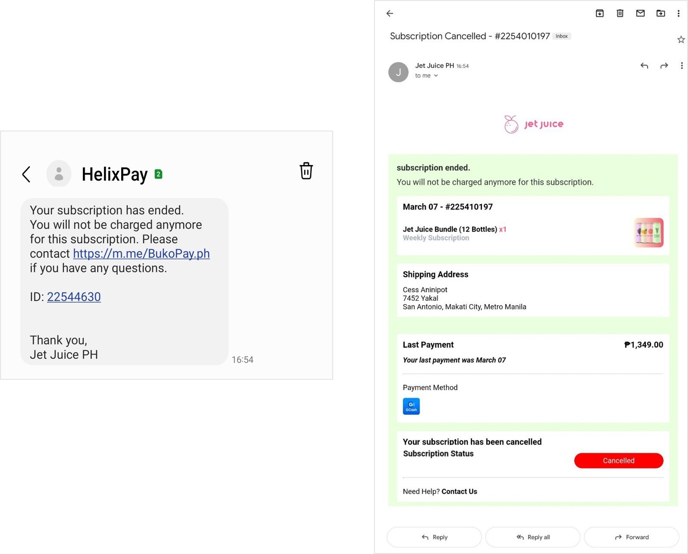Select the text 'March 07 - #225410197'
The width and height of the screenshot is (688, 554).
pyautogui.click(x=448, y=207)
